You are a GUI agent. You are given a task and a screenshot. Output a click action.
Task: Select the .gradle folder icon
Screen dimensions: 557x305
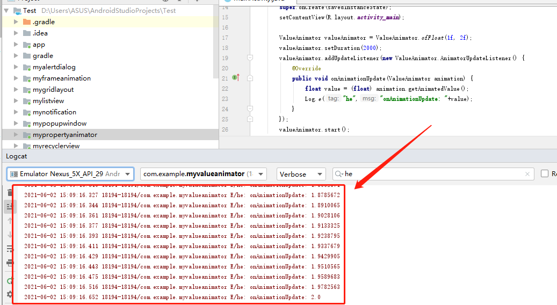[27, 22]
